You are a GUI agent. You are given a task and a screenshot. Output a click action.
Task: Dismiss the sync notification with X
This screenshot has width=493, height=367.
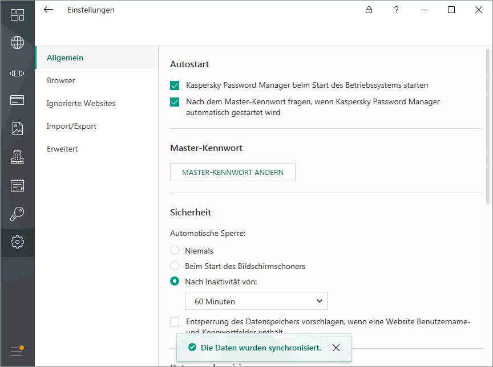point(336,348)
